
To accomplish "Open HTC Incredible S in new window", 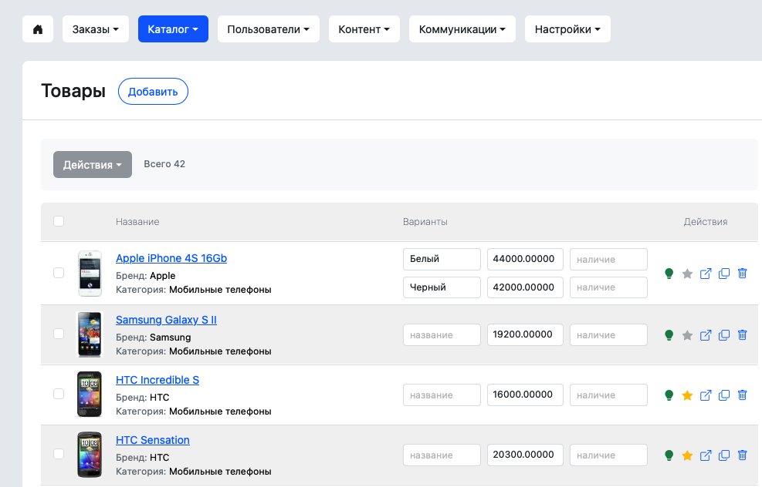I will coord(706,395).
